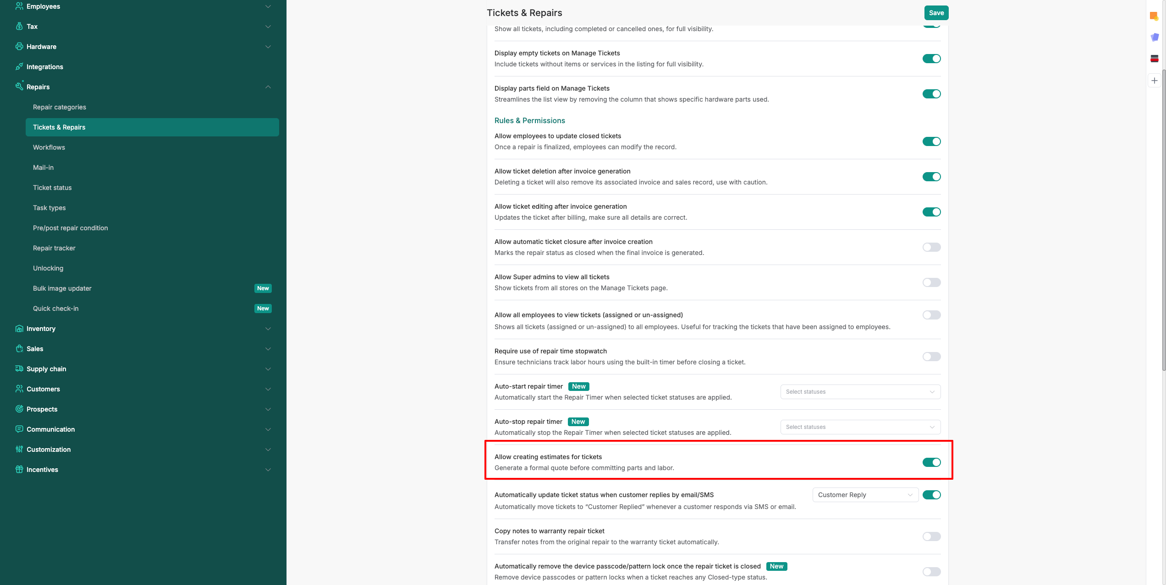Open the Customer Reply status dropdown
The width and height of the screenshot is (1166, 585).
click(x=865, y=495)
